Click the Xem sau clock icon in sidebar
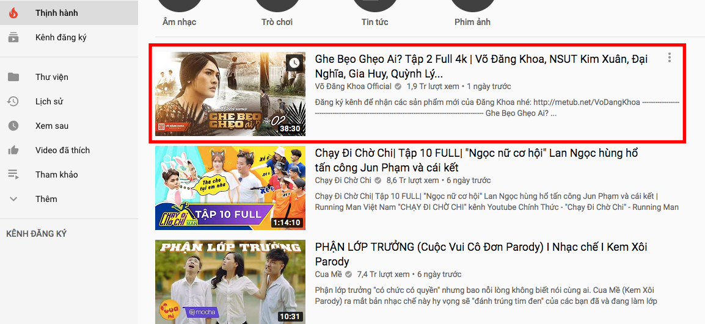Screen dimensions: 705x324 coord(13,126)
